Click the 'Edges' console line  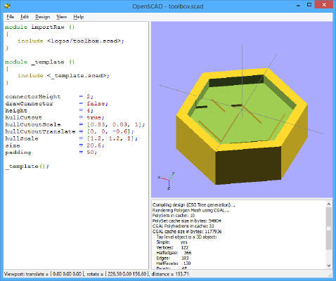pyautogui.click(x=172, y=258)
